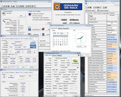Open the File menu in 3DMark 99 Max window
Viewport: 121px width, 97px height.
pyautogui.click(x=2, y=4)
